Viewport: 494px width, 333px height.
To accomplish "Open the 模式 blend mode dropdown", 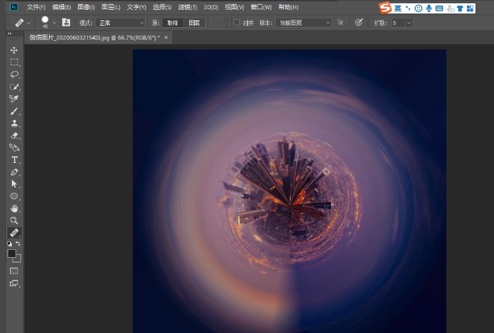I will click(121, 22).
